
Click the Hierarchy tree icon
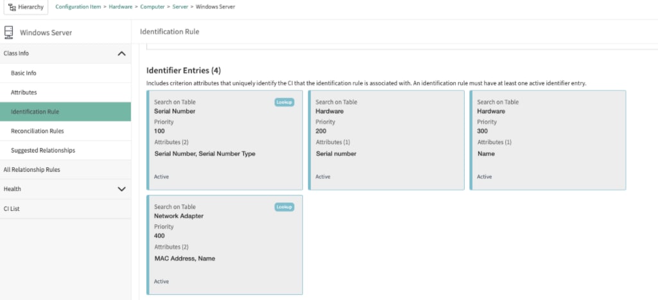tap(12, 7)
